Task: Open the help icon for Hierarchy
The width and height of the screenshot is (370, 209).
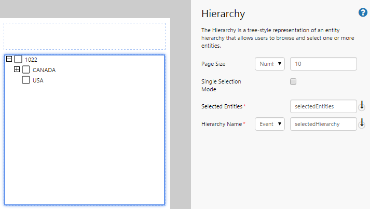Action: point(363,13)
